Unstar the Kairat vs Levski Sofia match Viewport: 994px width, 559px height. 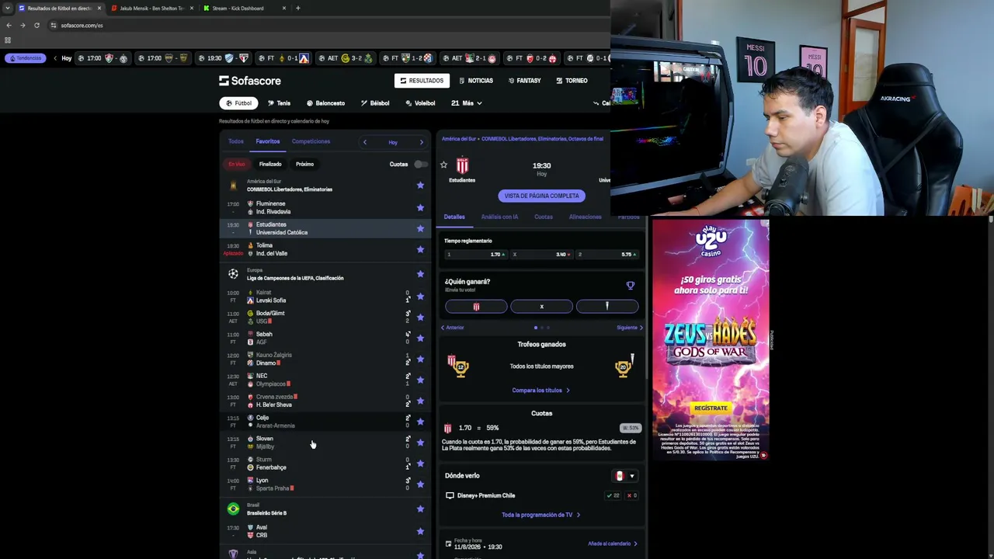tap(420, 297)
